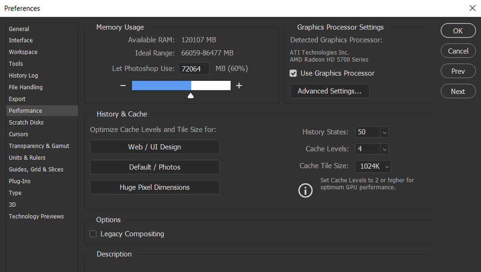Go to Next preferences page
This screenshot has height=272, width=481.
coord(457,91)
